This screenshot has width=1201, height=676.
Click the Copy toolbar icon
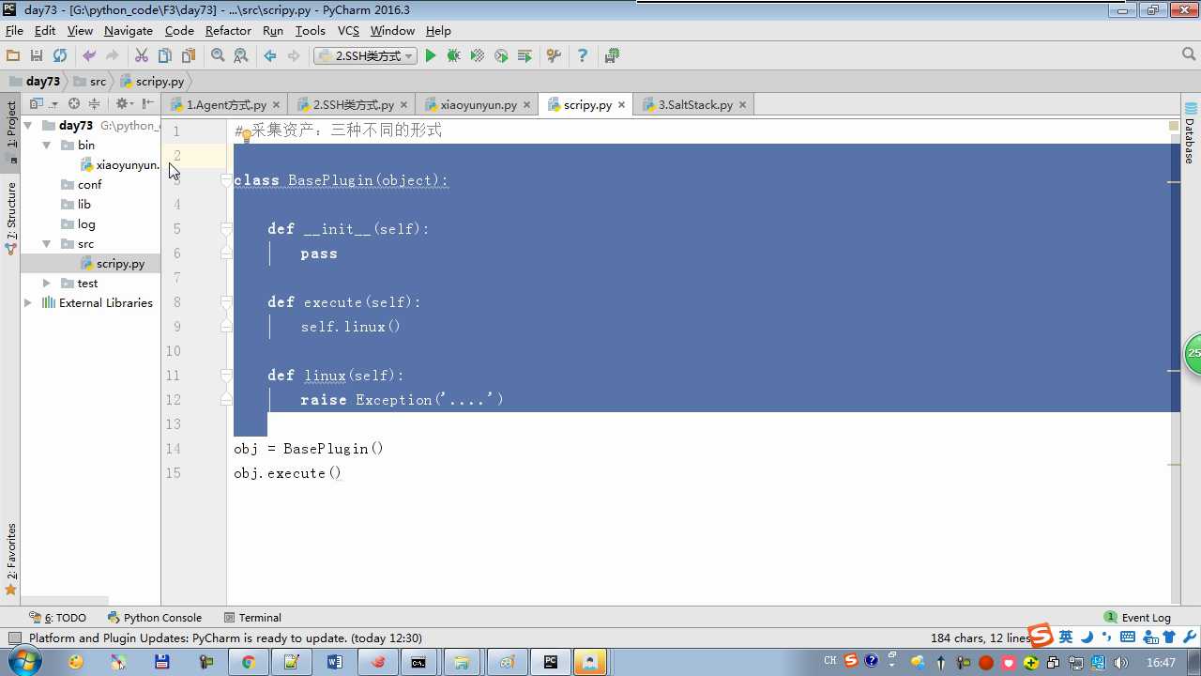pyautogui.click(x=165, y=56)
